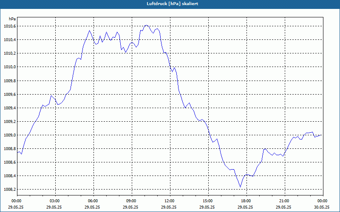Click the 1010,6 y-axis label
The image size is (340, 212).
tap(10, 26)
